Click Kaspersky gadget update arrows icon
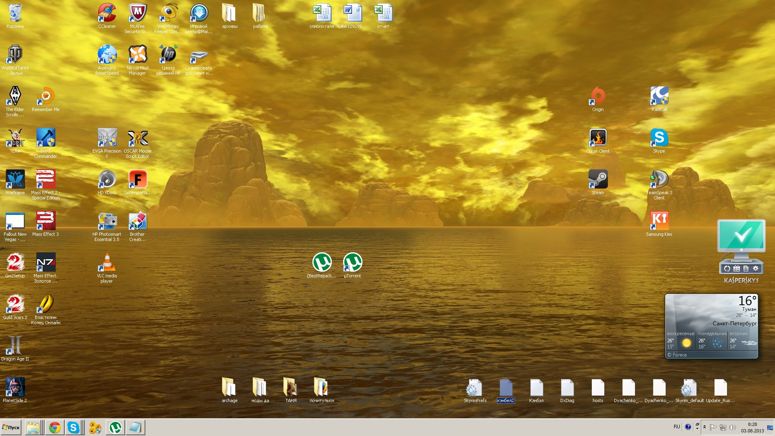Screen dimensions: 775x436 [x=727, y=268]
